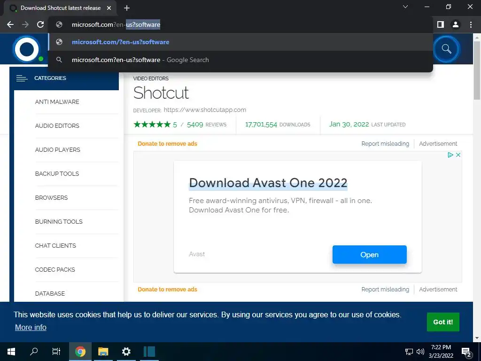Accept cookies with the Got it! button
This screenshot has height=361, width=481.
click(x=443, y=322)
